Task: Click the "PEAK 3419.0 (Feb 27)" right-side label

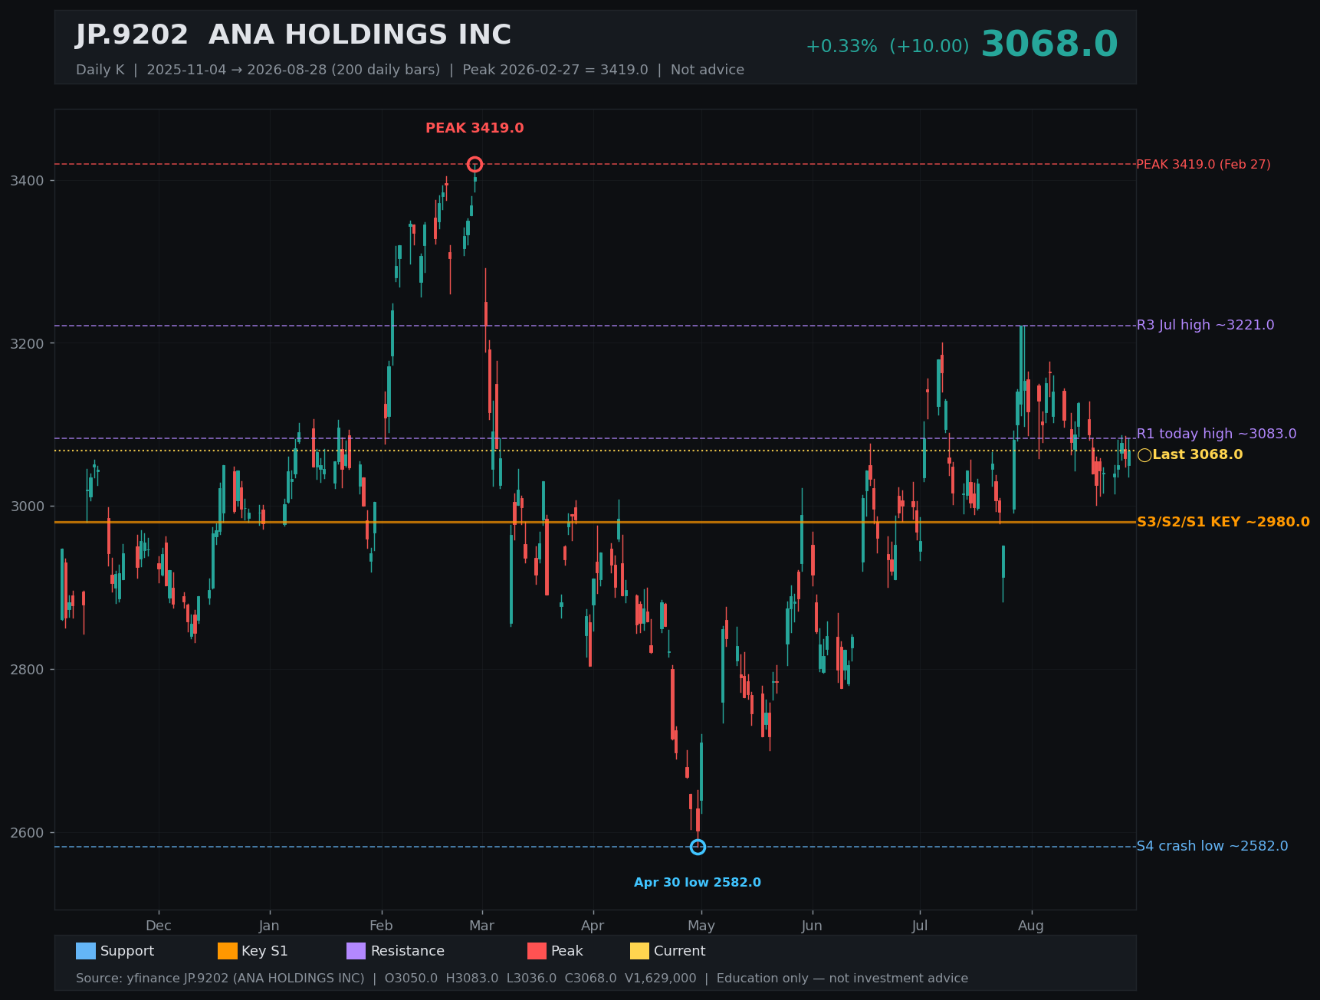Action: (x=1203, y=165)
